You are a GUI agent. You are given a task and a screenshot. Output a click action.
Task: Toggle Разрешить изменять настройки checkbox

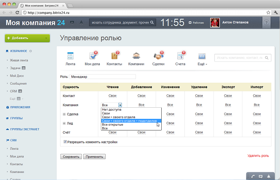65,142
